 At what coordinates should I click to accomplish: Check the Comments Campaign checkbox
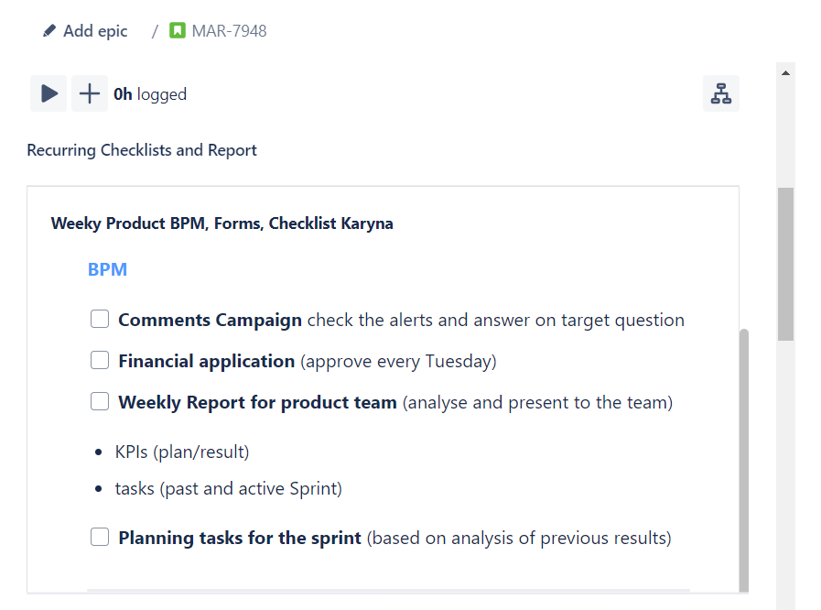[x=100, y=319]
